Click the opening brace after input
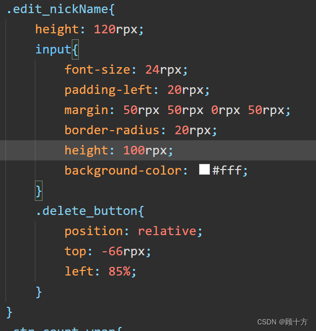The height and width of the screenshot is (331, 316). tap(75, 49)
